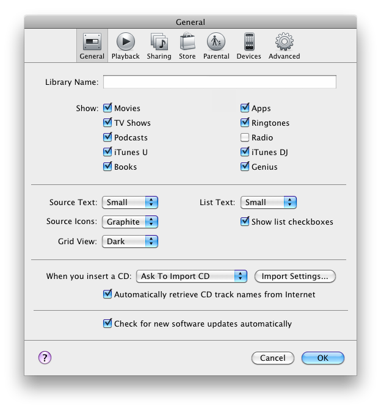
Task: Uncheck the Books checkbox
Action: coord(107,166)
